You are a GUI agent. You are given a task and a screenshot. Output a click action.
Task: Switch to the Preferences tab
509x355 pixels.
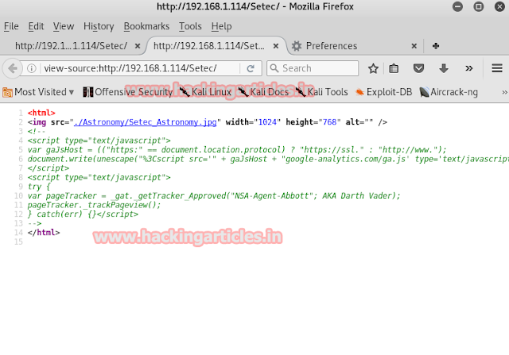(x=332, y=46)
